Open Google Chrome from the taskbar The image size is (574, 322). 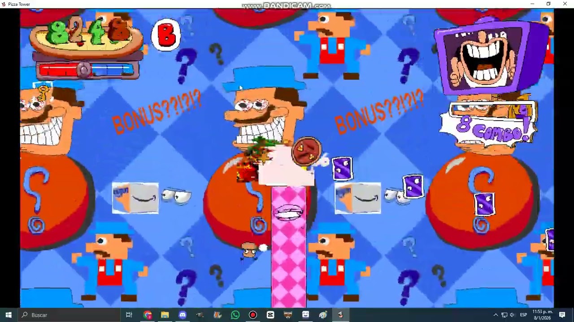pyautogui.click(x=148, y=315)
